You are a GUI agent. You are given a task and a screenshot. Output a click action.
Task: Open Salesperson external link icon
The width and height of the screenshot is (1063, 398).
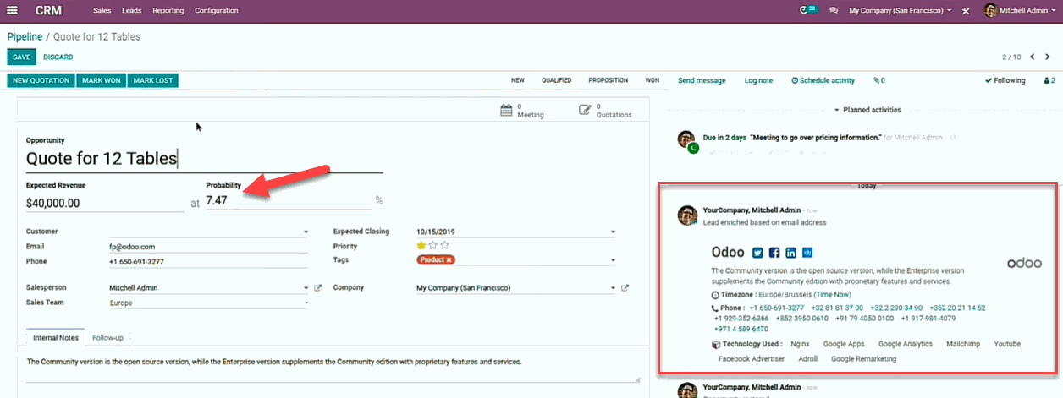click(x=318, y=288)
